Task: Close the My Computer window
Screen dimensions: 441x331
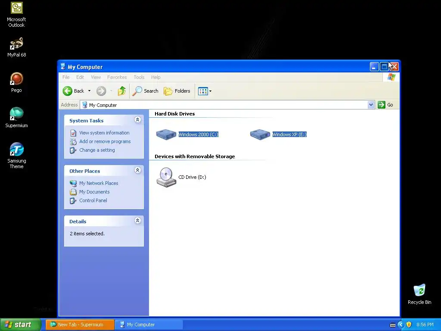Action: pyautogui.click(x=394, y=67)
